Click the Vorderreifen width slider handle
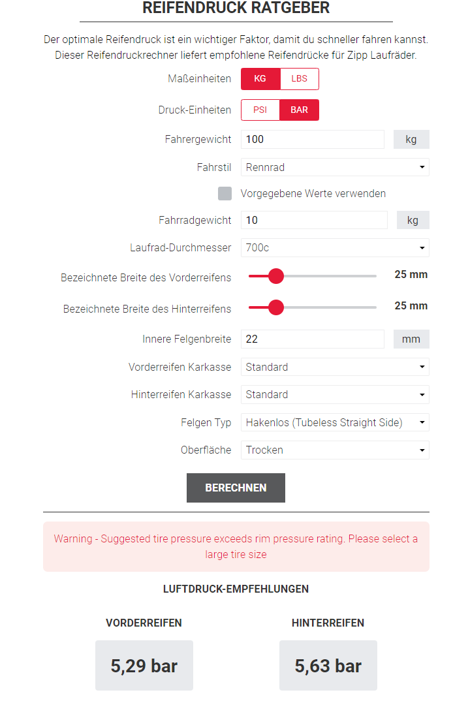Screen dimensions: 453x701 click(276, 276)
